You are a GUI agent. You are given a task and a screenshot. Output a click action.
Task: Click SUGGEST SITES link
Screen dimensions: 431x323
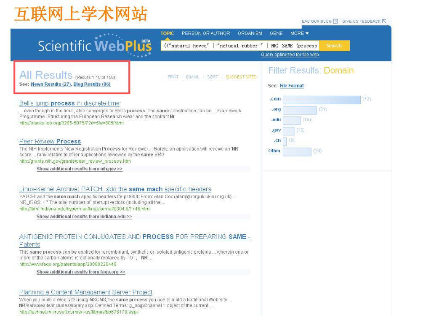241,77
